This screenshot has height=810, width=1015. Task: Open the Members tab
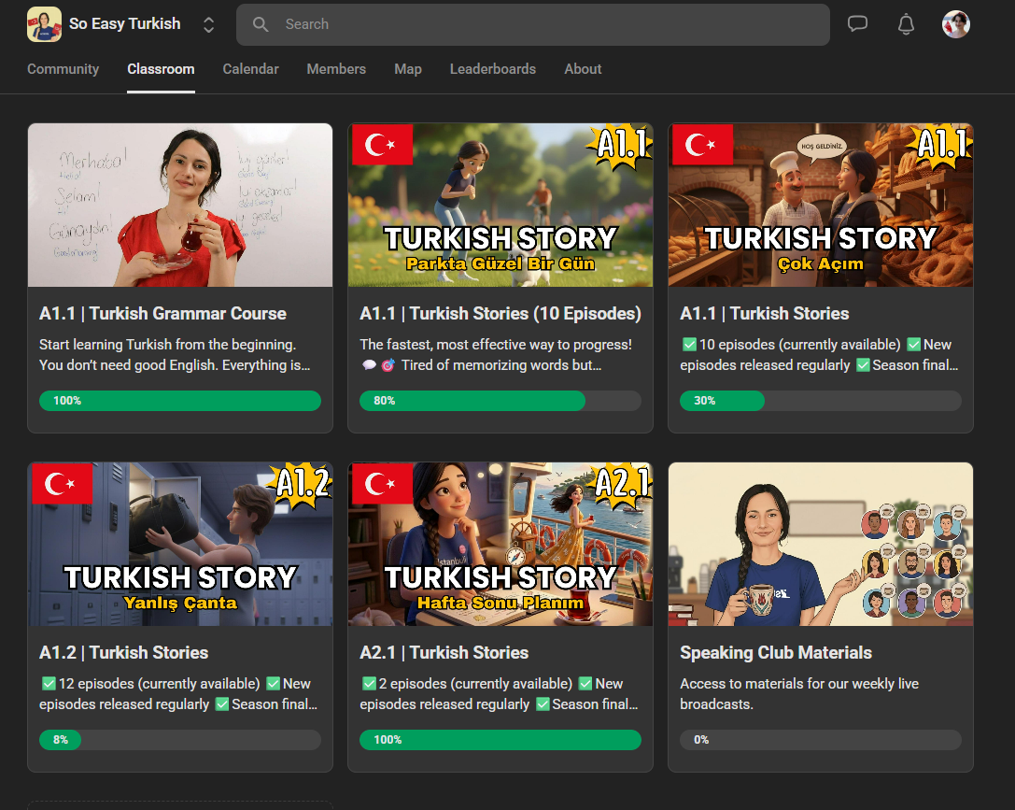(x=336, y=69)
